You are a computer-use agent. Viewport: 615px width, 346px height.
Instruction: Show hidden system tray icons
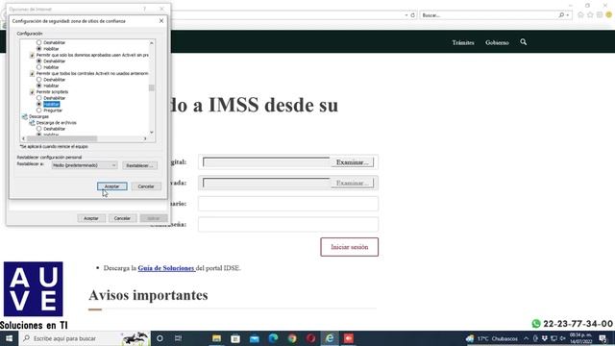coord(526,338)
